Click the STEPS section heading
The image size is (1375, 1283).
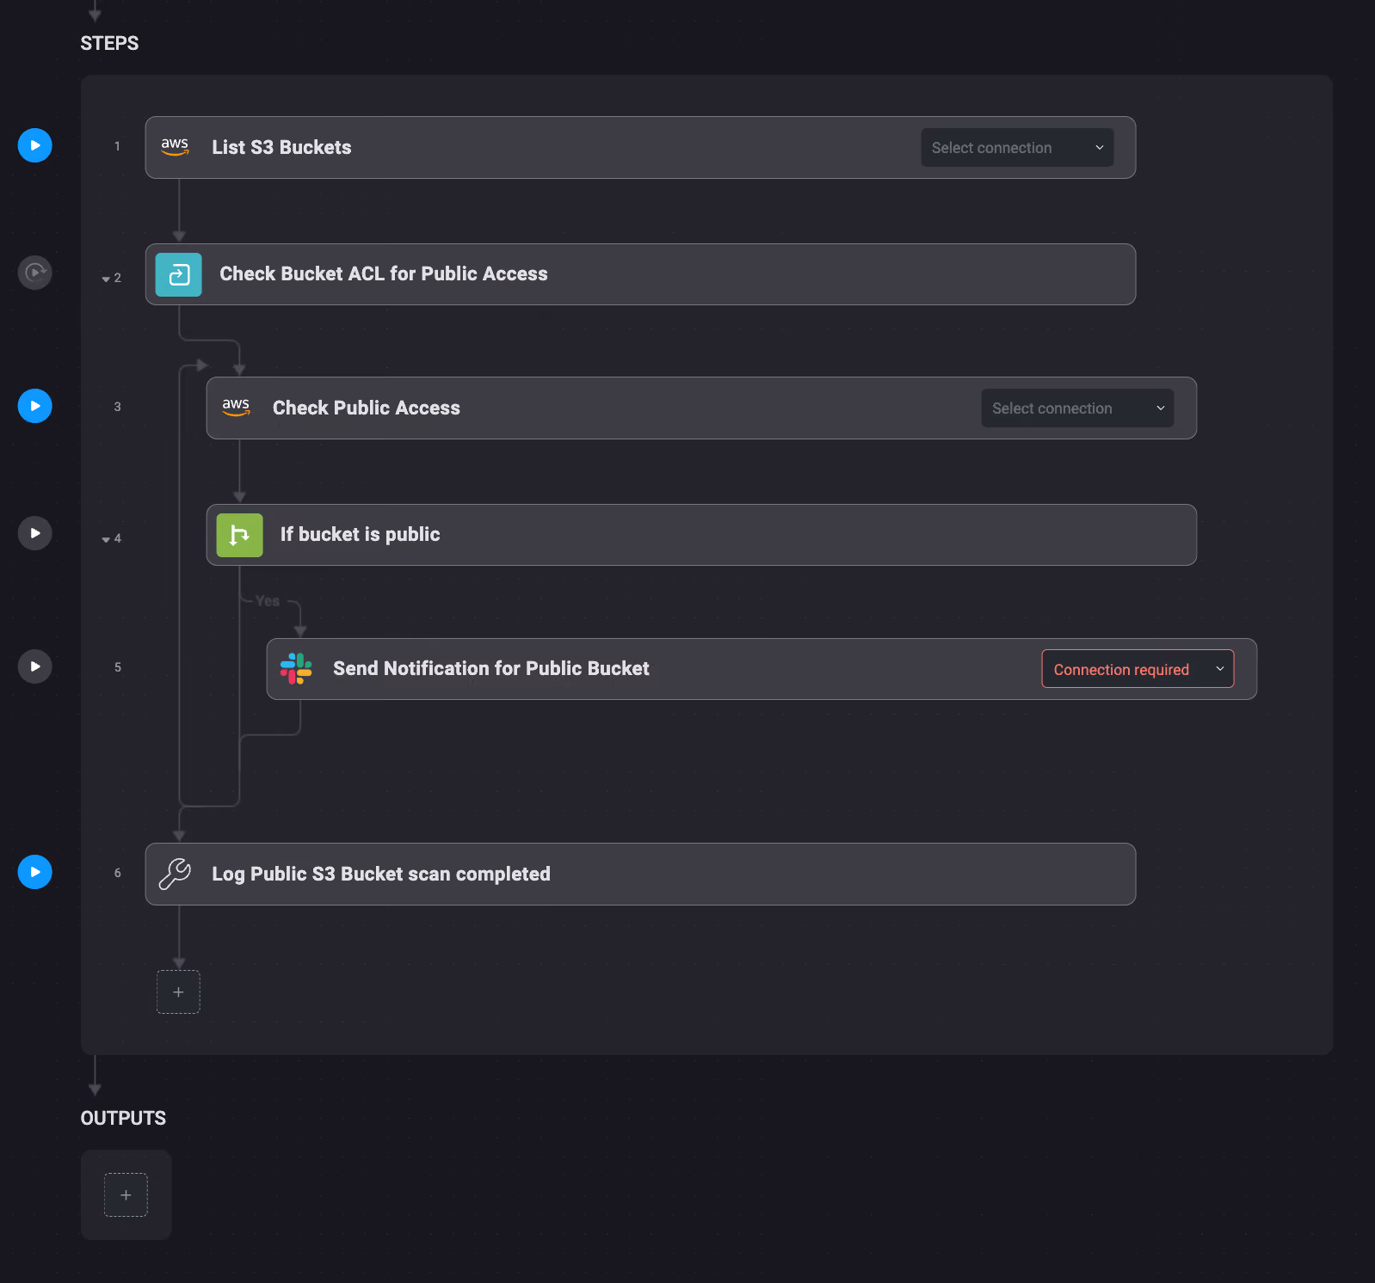pyautogui.click(x=109, y=43)
